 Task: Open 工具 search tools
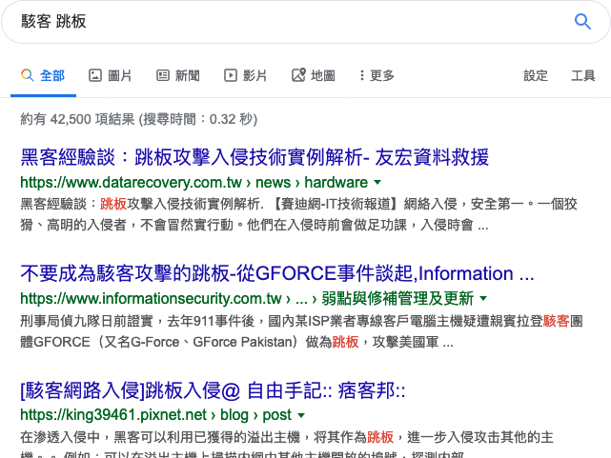(x=583, y=75)
